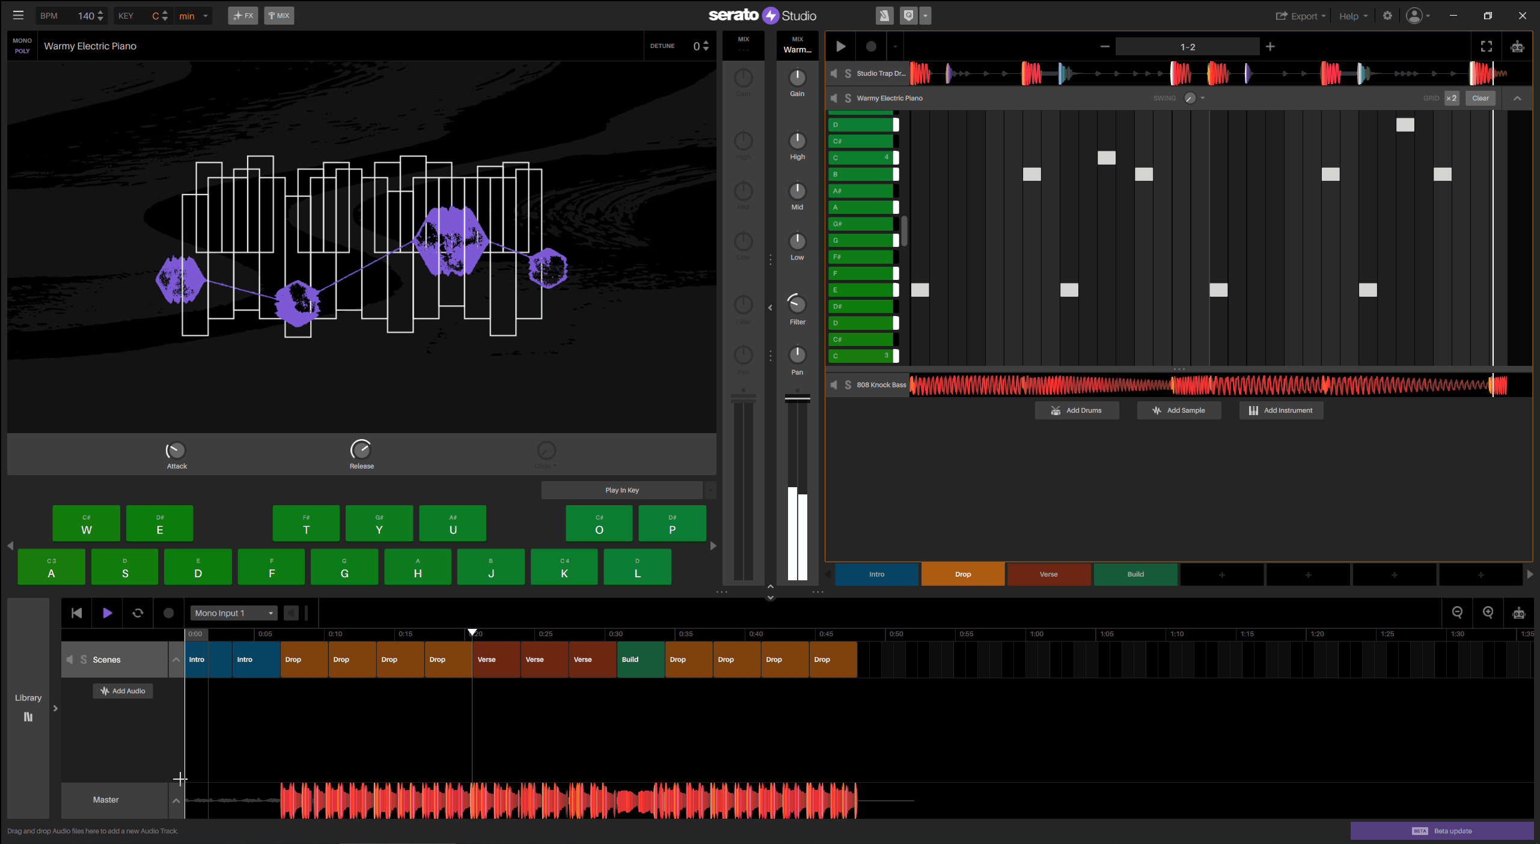The height and width of the screenshot is (844, 1540).
Task: Zoom in the song timeline
Action: pos(1488,612)
